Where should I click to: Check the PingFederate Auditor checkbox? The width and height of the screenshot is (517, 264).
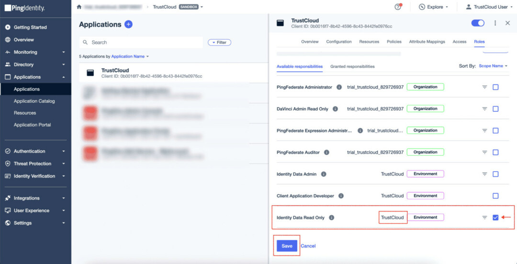tap(495, 152)
